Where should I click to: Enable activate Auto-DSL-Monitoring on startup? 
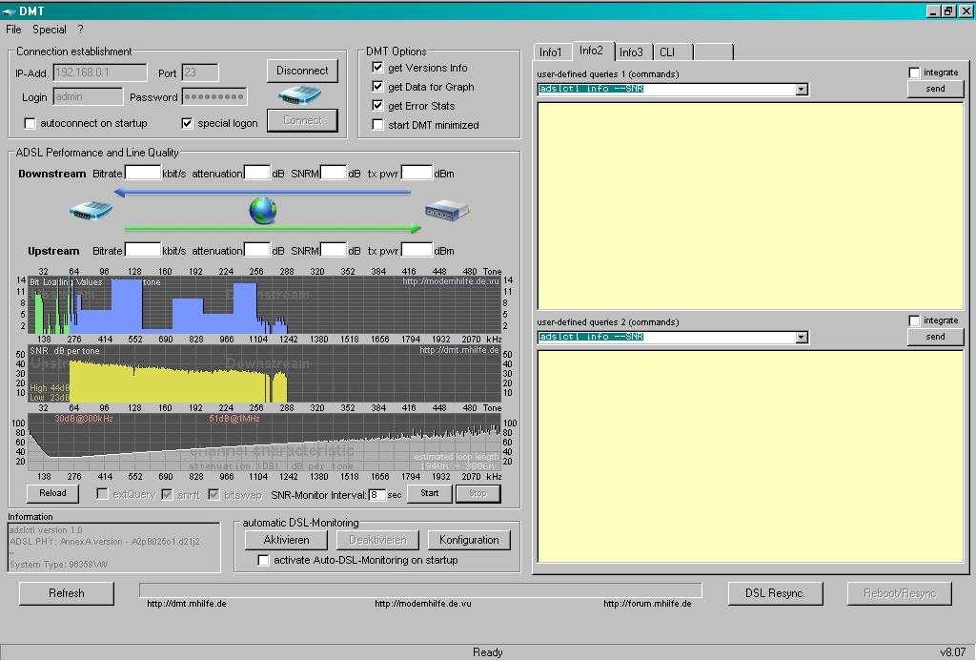[x=263, y=560]
